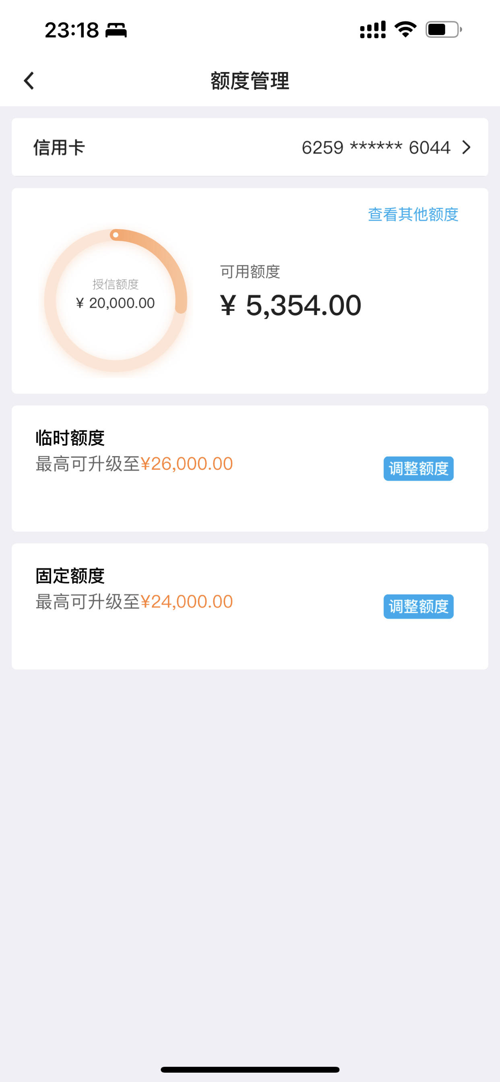
Task: Adjust 临时额度 with 调整额度 button
Action: 419,468
